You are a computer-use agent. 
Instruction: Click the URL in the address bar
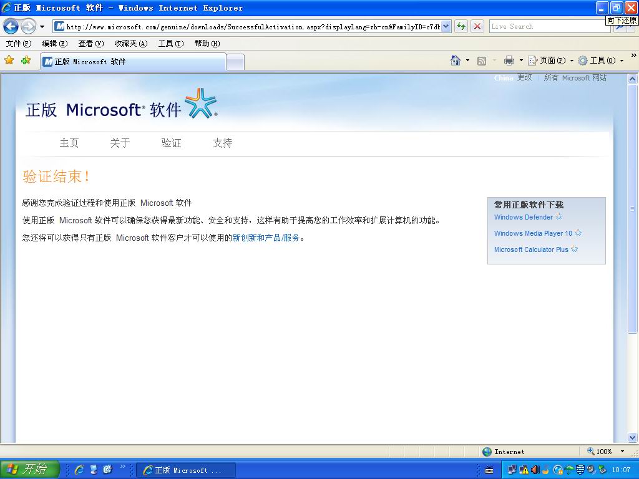253,27
